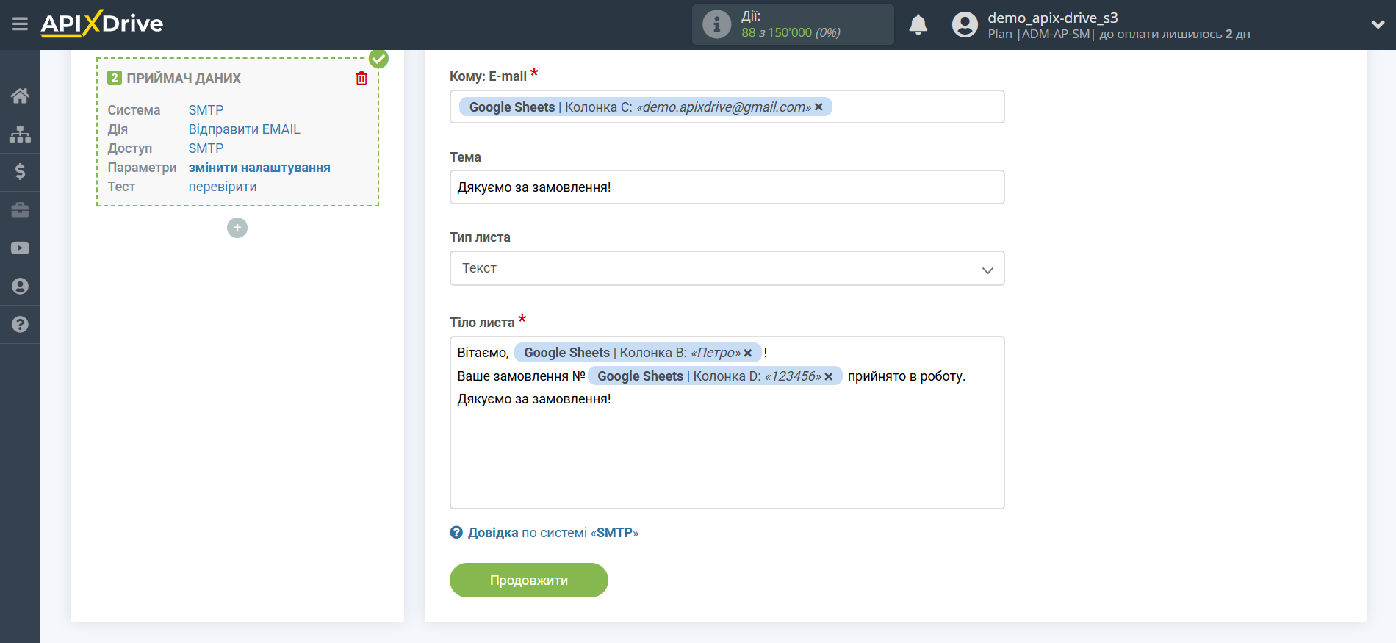Screen dimensions: 1396x643
Task: Click the Тема input field
Action: pos(727,187)
